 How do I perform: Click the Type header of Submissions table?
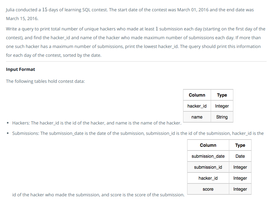tap(240, 145)
